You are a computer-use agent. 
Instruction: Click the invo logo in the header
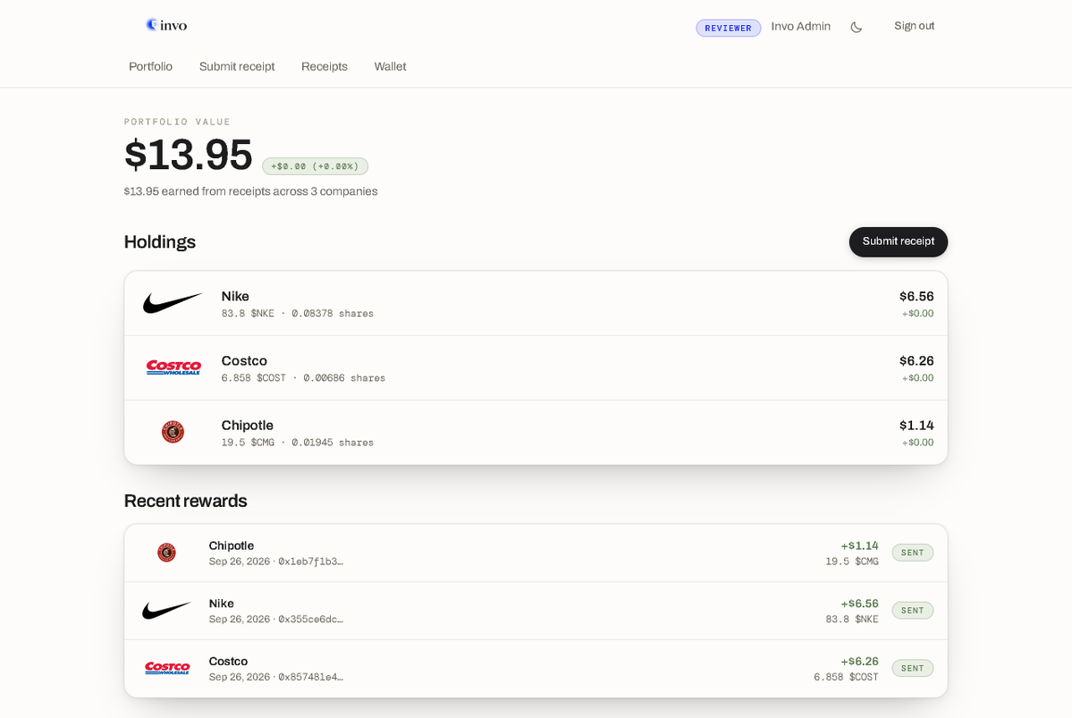click(x=166, y=25)
